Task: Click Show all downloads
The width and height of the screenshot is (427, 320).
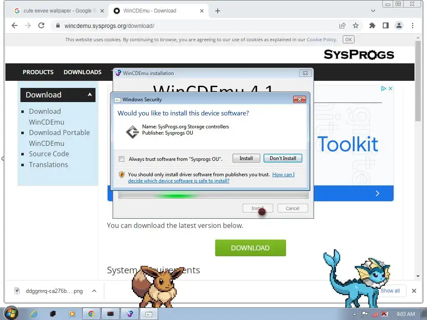Action: [390, 290]
